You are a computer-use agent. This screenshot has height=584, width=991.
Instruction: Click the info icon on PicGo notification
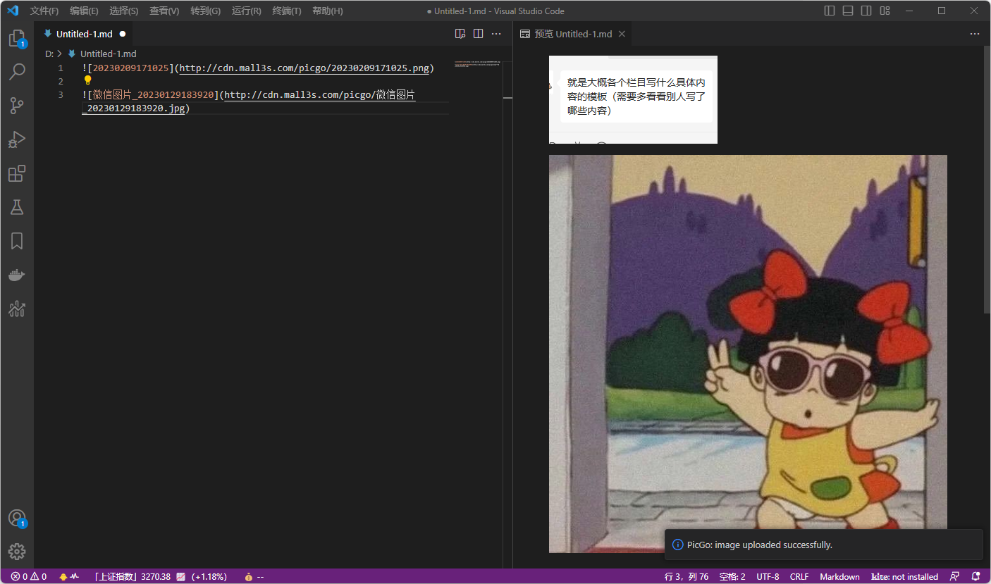[x=677, y=545]
